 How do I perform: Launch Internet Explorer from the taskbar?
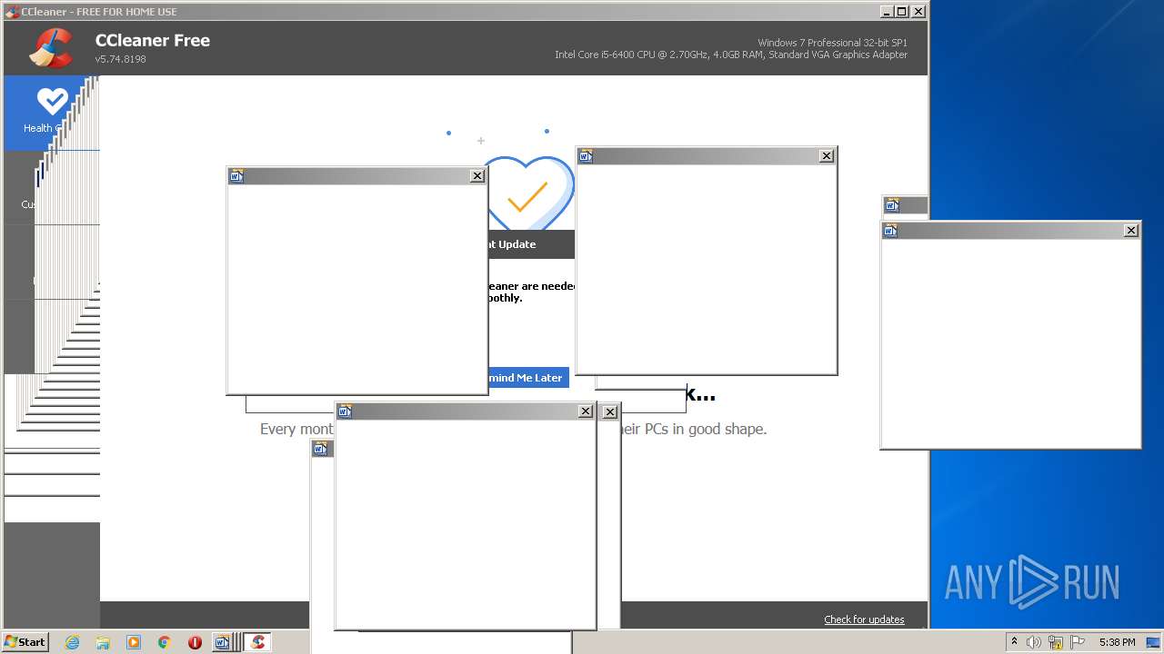pos(73,642)
